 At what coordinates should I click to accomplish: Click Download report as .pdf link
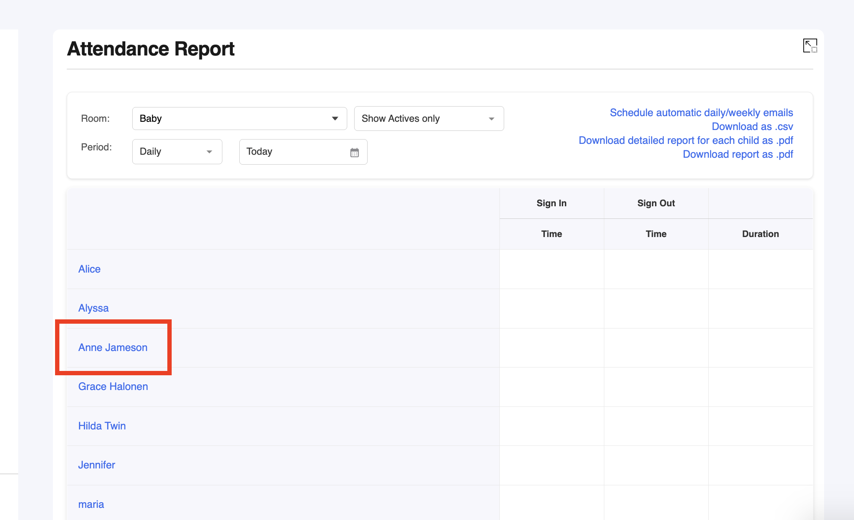point(737,154)
